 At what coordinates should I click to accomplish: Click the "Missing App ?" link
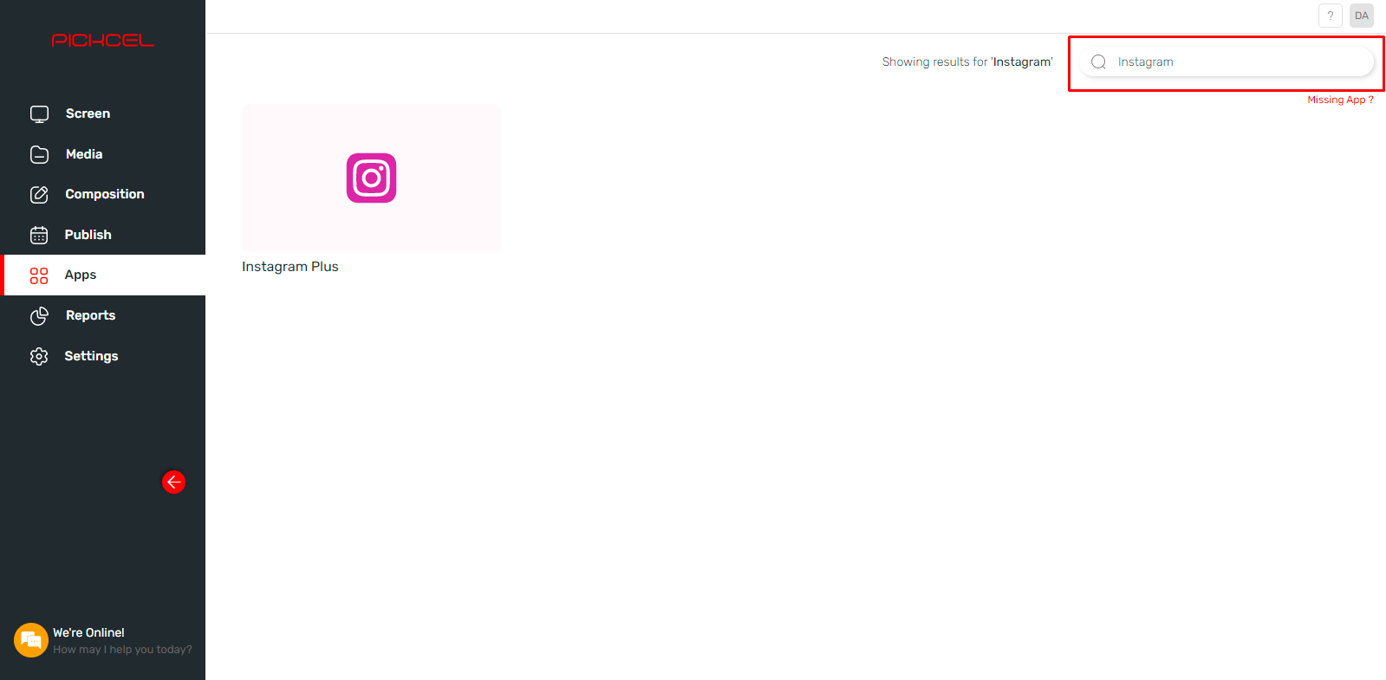point(1340,100)
